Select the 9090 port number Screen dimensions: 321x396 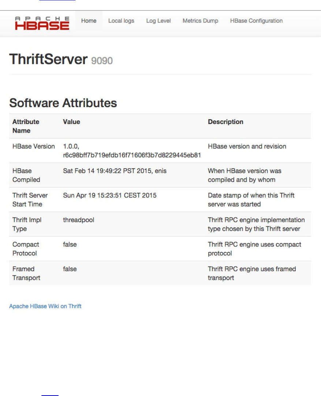coord(102,61)
